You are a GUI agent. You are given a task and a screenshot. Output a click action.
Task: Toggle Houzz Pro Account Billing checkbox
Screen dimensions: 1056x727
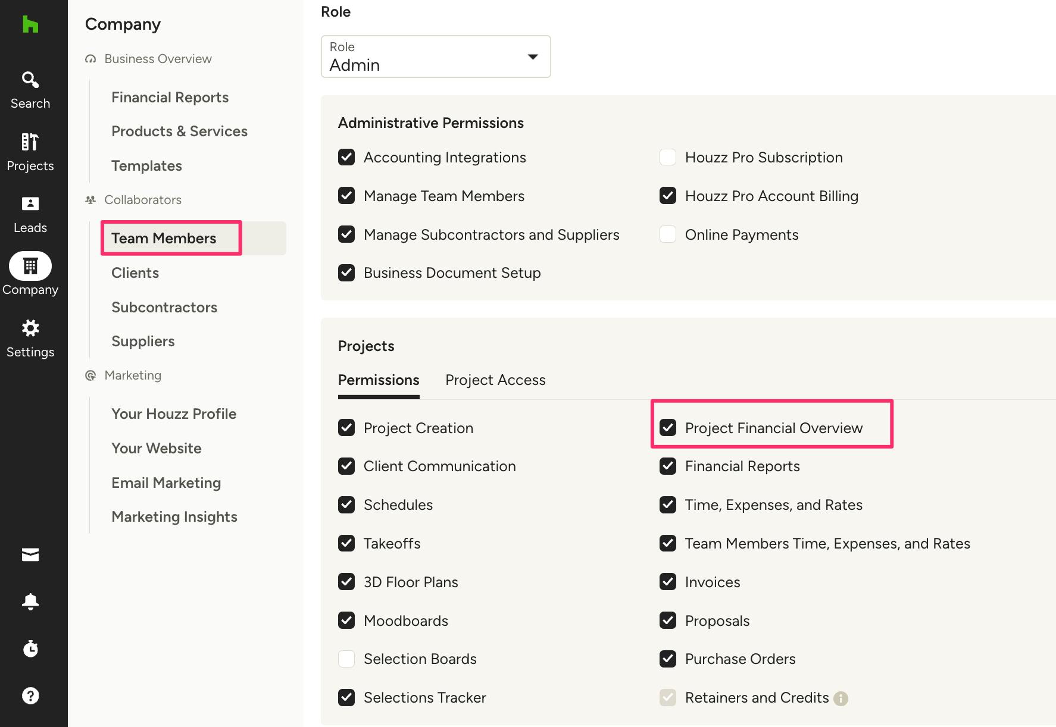pos(668,196)
